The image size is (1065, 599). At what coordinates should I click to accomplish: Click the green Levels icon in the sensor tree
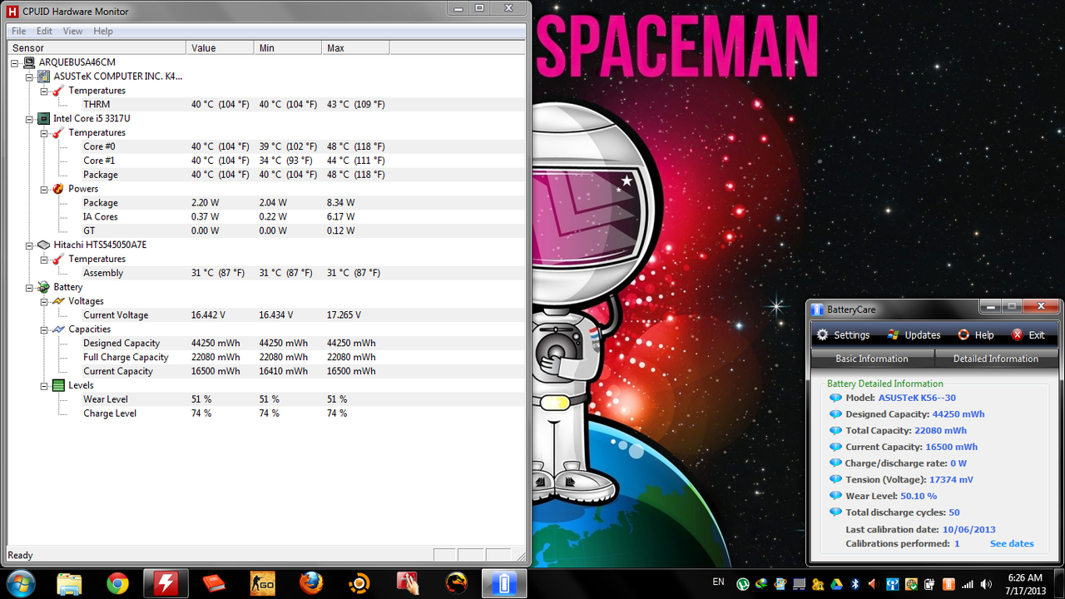tap(58, 385)
